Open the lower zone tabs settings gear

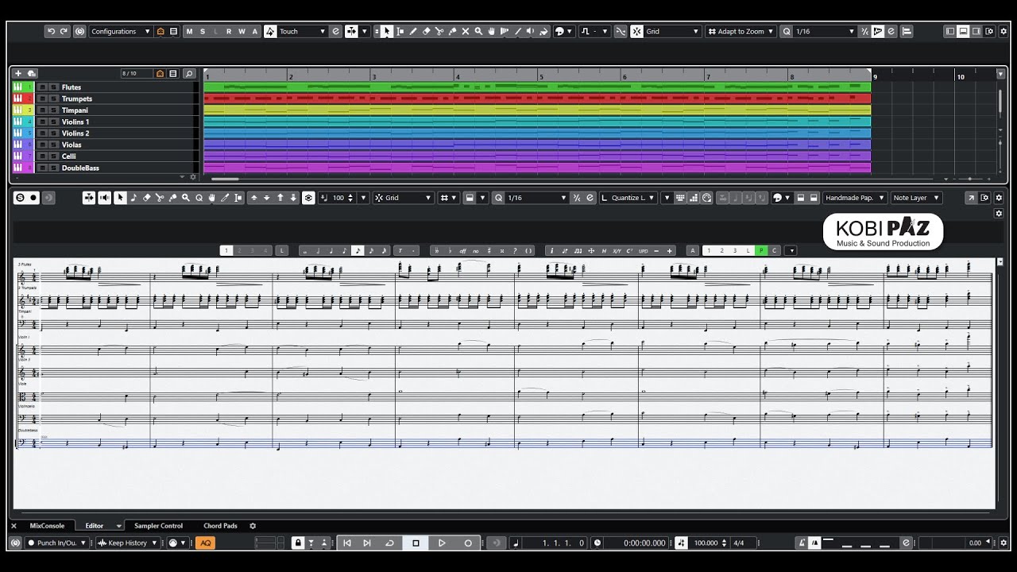(x=253, y=526)
